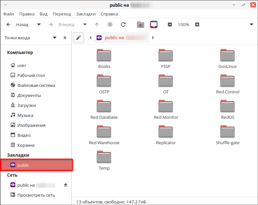Select the Replicator folder

point(166,135)
